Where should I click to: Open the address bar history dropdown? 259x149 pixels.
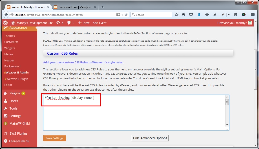pos(122,15)
